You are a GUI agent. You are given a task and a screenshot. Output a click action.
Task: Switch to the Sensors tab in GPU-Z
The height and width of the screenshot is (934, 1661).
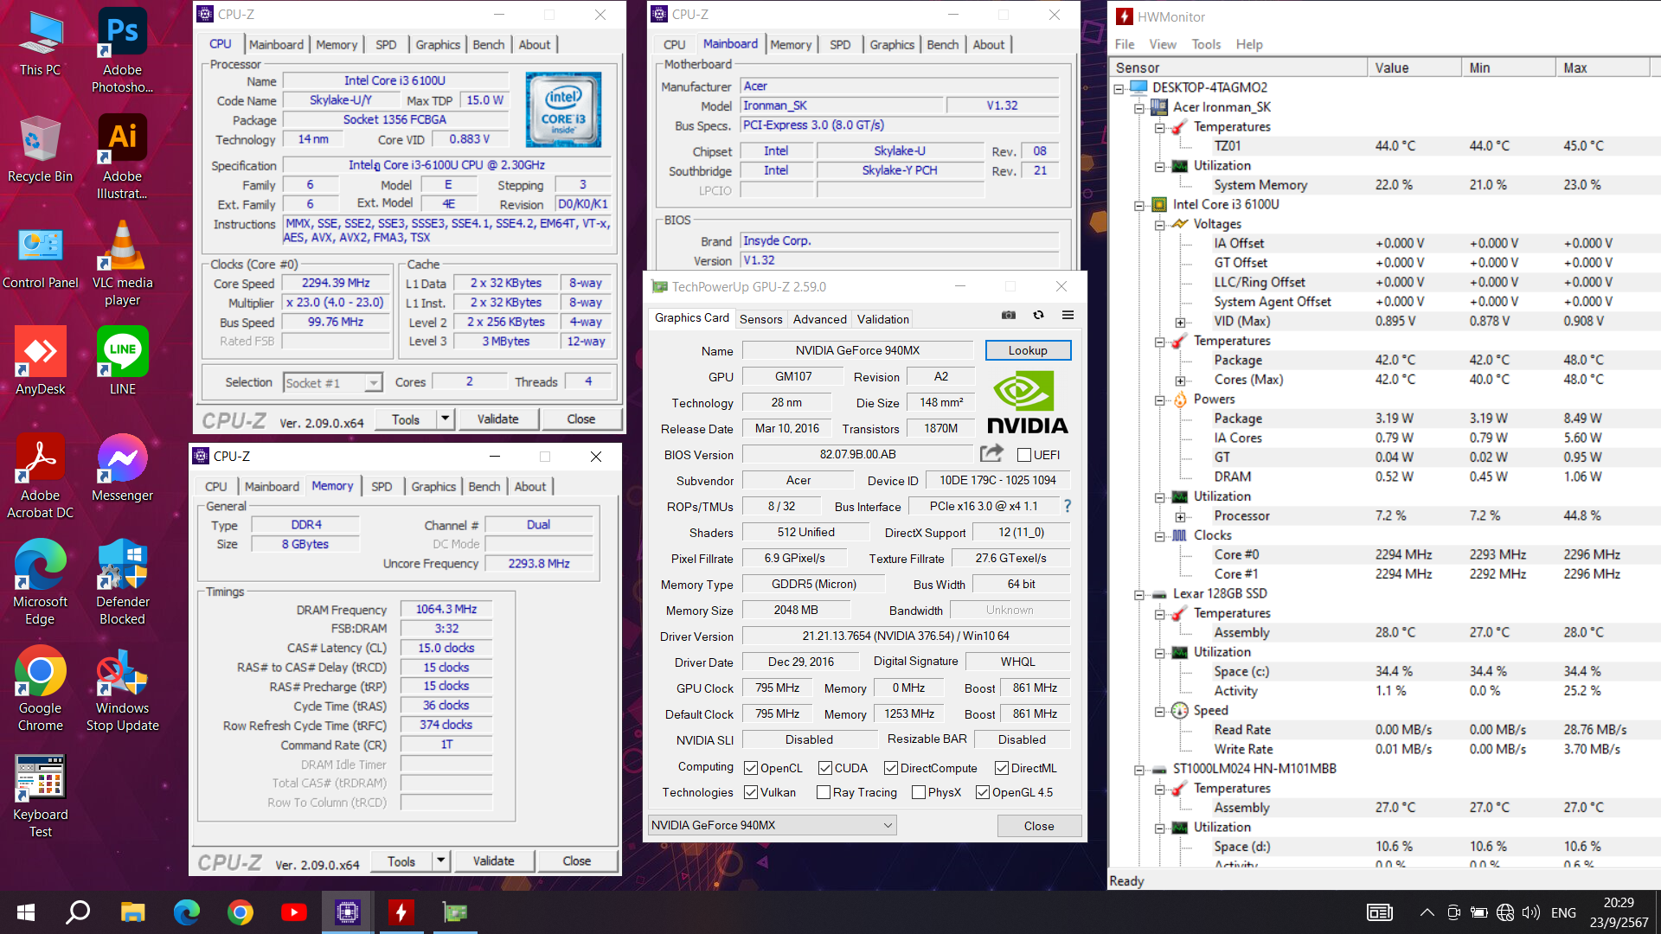click(x=761, y=319)
